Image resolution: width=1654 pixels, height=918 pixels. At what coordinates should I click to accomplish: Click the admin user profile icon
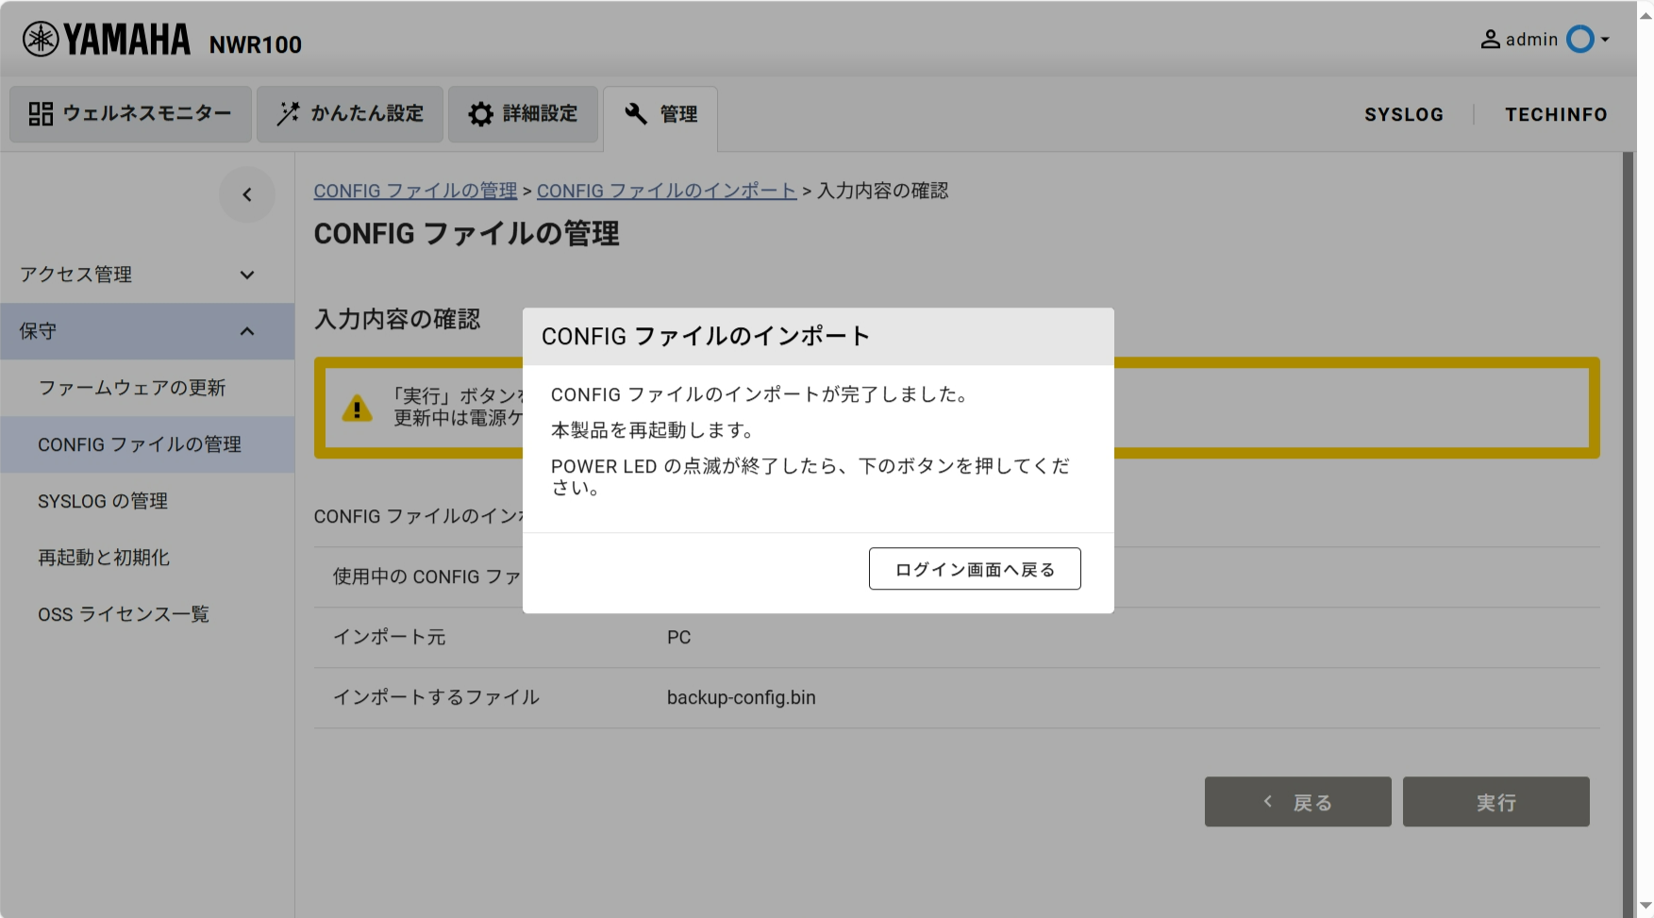[1490, 40]
